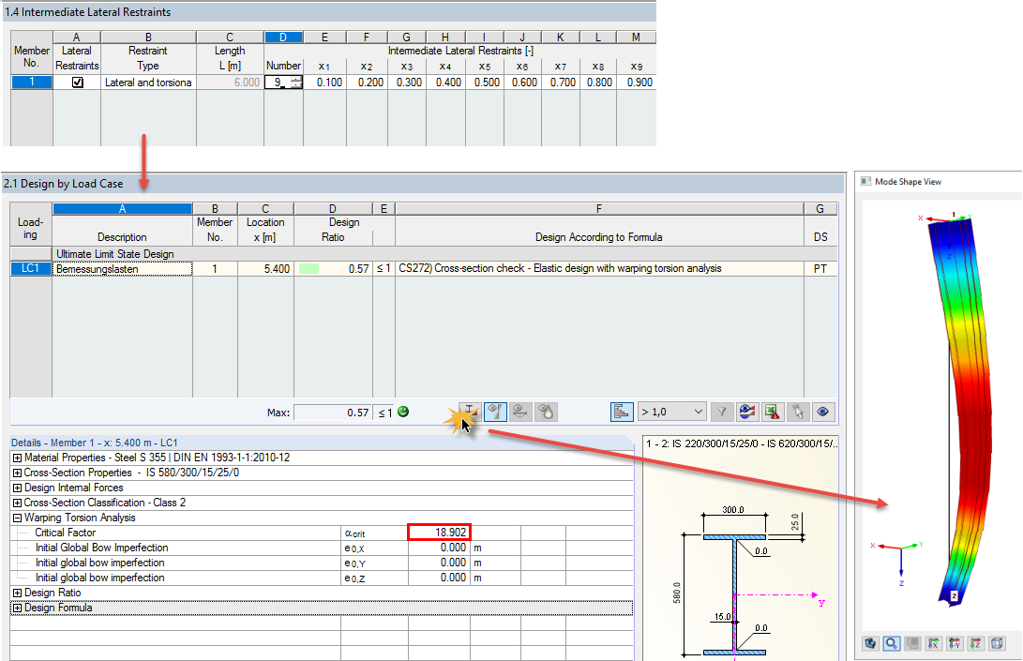Click the rendering mode button in Mode Shape View
The image size is (1023, 661).
click(x=870, y=643)
